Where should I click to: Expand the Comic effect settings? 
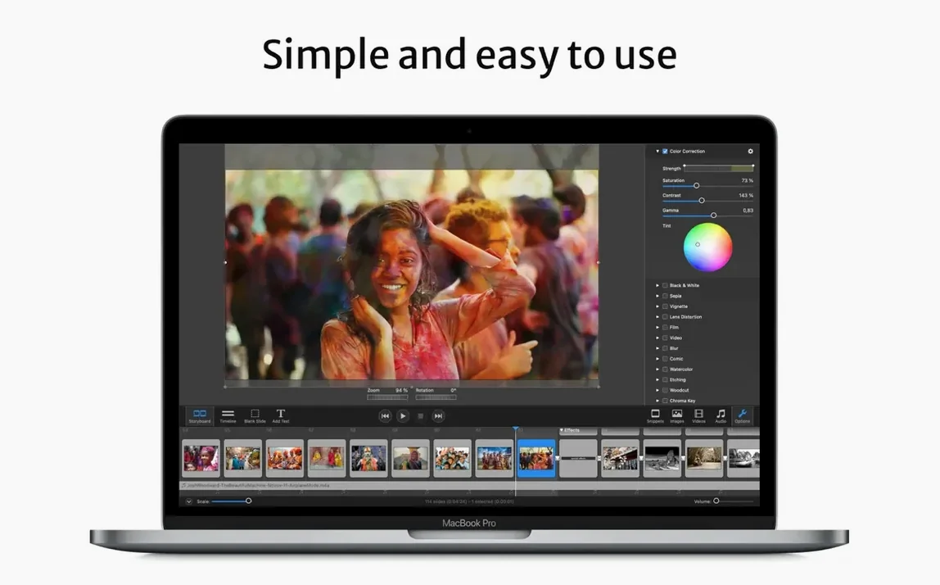coord(658,359)
